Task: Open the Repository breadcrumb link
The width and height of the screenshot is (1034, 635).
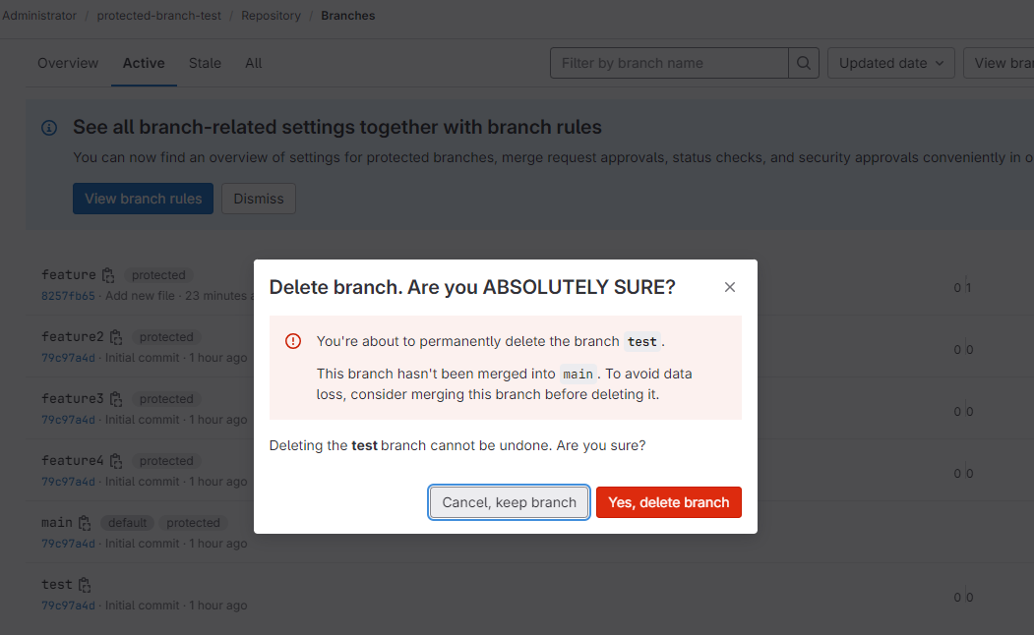Action: click(x=271, y=16)
